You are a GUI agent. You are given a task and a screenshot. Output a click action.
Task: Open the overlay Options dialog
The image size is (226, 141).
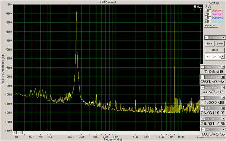[211, 26]
